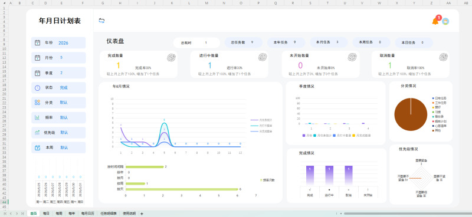Click the 年月日计划表 title

[x=60, y=21]
